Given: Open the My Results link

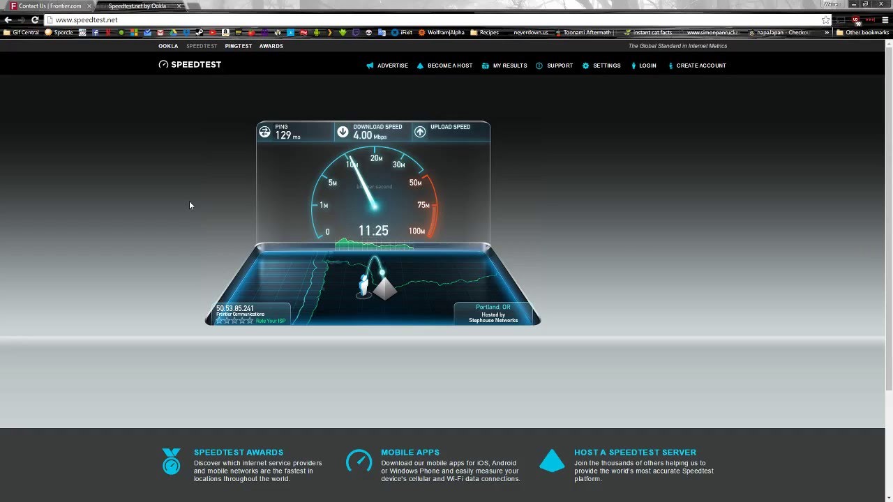Looking at the screenshot, I should (x=504, y=66).
